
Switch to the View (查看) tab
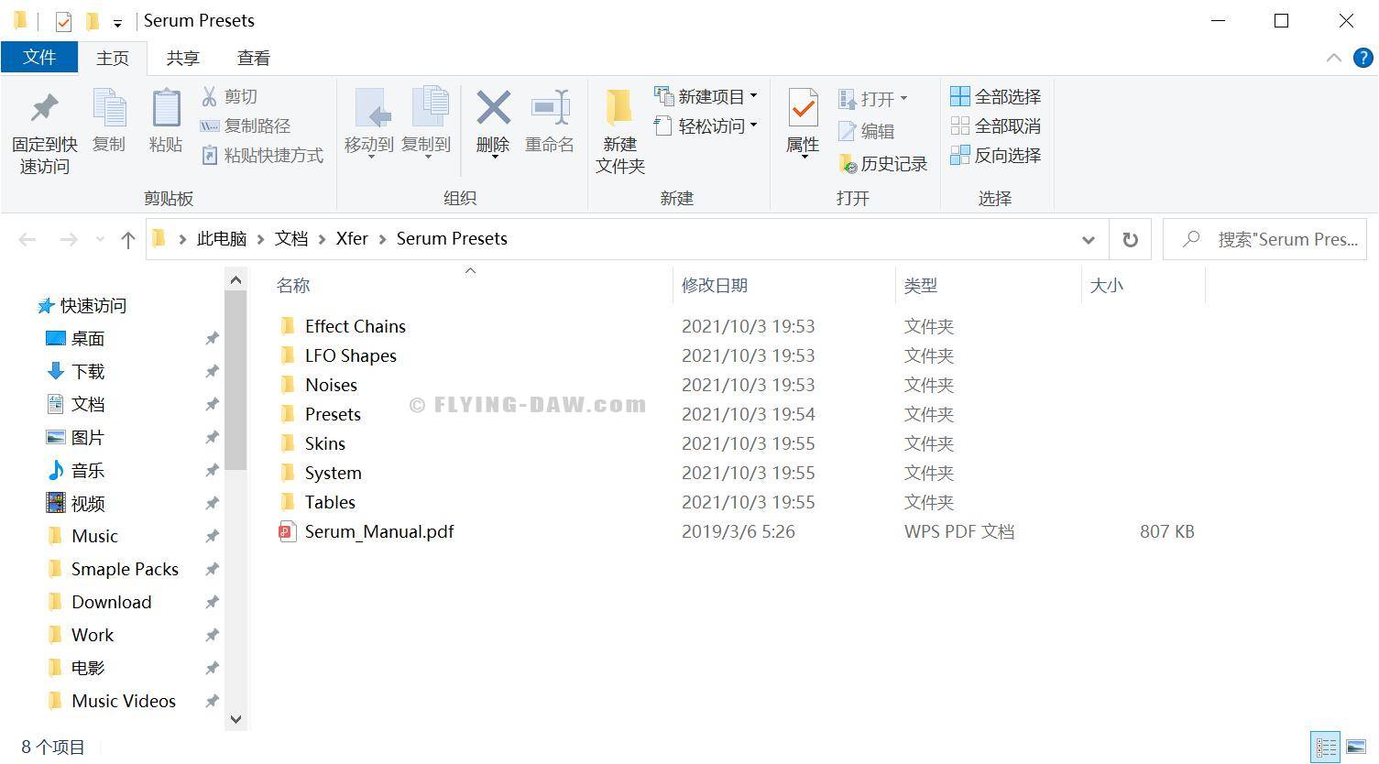pyautogui.click(x=254, y=58)
